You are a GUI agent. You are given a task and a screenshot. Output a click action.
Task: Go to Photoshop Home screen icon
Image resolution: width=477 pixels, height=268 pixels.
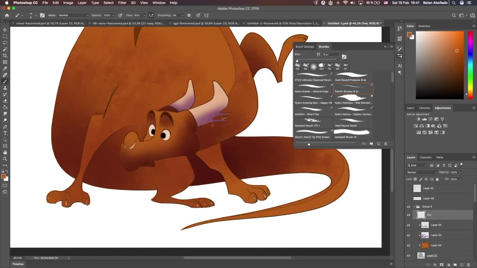coord(7,15)
